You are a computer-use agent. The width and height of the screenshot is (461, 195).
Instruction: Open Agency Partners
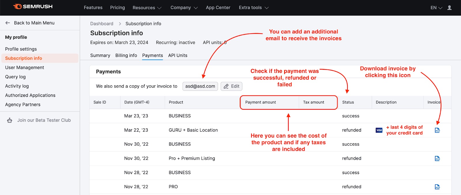pyautogui.click(x=23, y=105)
